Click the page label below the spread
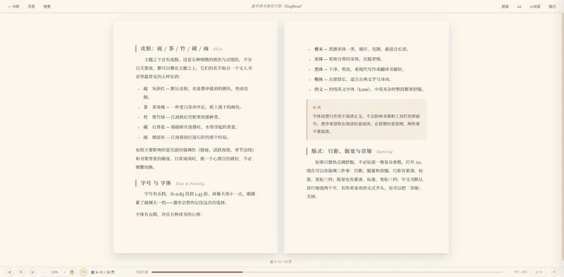564x277 pixels. (x=281, y=262)
